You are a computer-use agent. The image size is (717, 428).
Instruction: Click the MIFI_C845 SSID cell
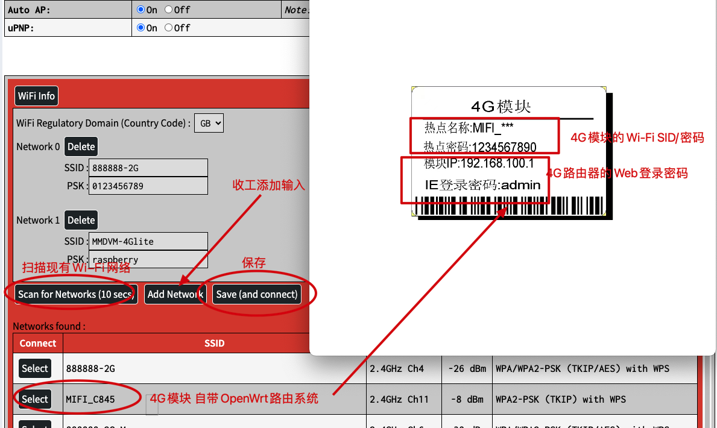click(215, 399)
